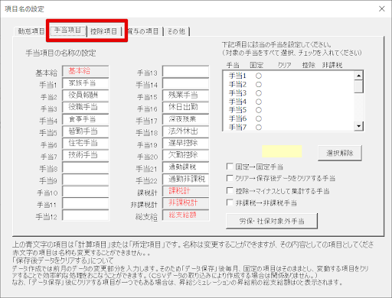Toggle 控除→マイナスとして集計する手当 checkbox
The image size is (392, 298).
[230, 190]
